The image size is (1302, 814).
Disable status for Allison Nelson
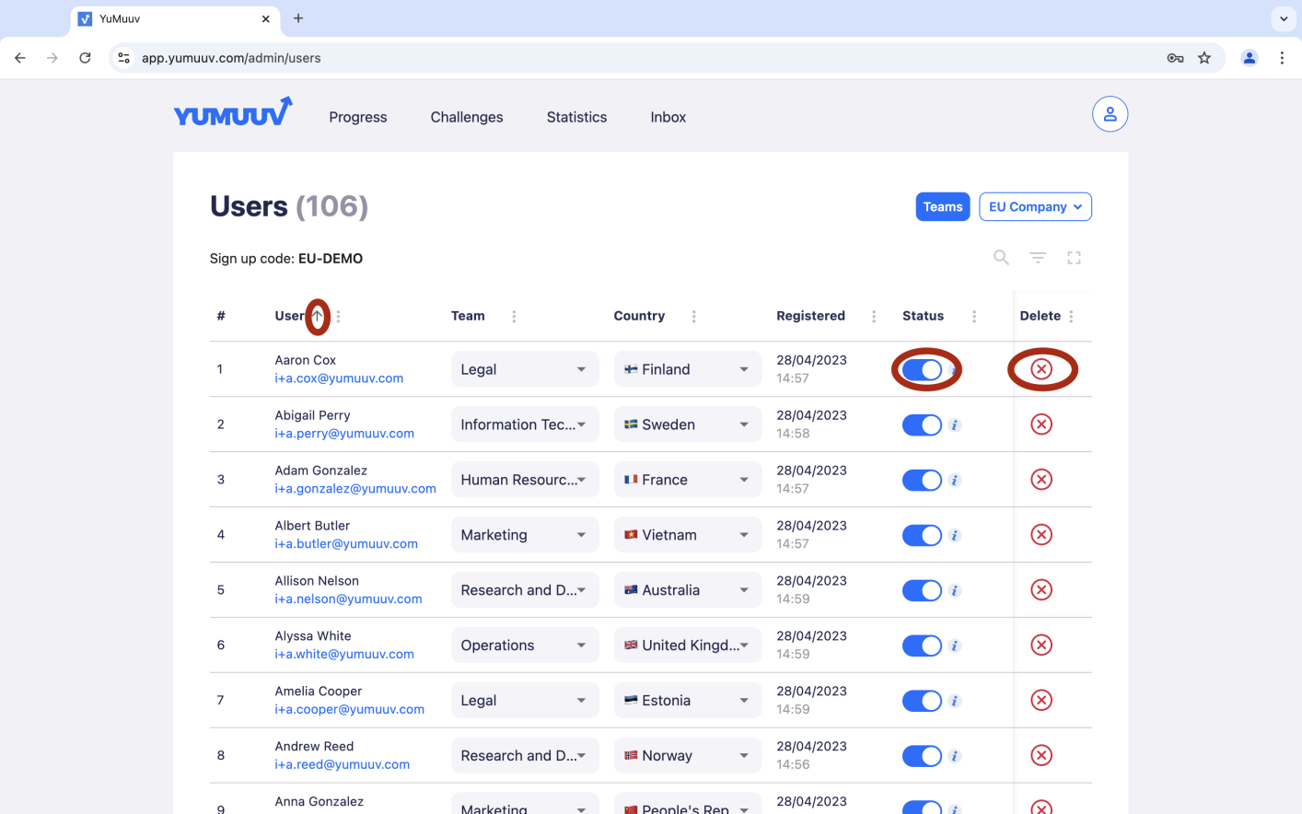click(922, 590)
